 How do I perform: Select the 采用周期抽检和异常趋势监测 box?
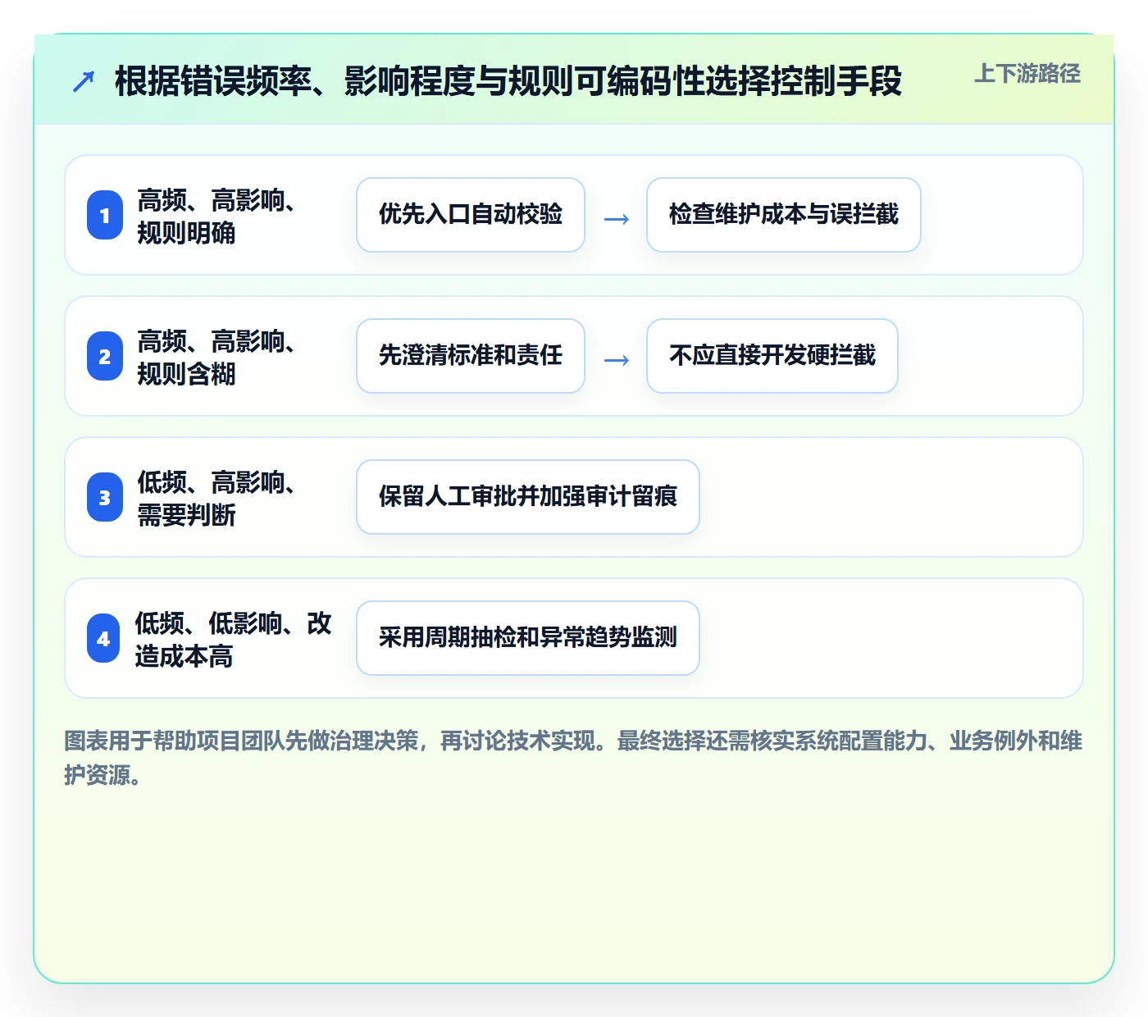pos(528,638)
